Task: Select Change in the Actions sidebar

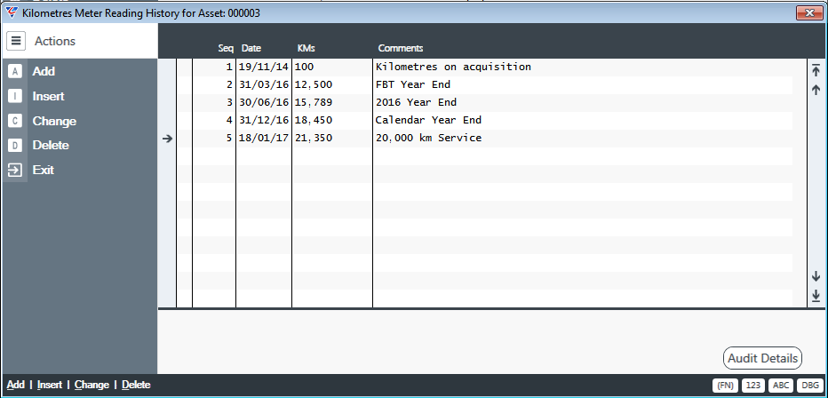Action: click(54, 121)
